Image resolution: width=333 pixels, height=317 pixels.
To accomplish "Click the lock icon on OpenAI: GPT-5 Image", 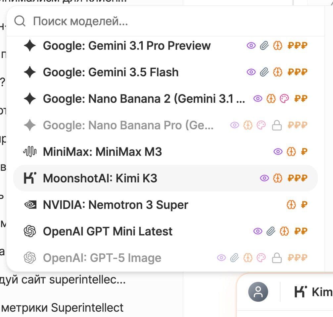I will pos(277,258).
